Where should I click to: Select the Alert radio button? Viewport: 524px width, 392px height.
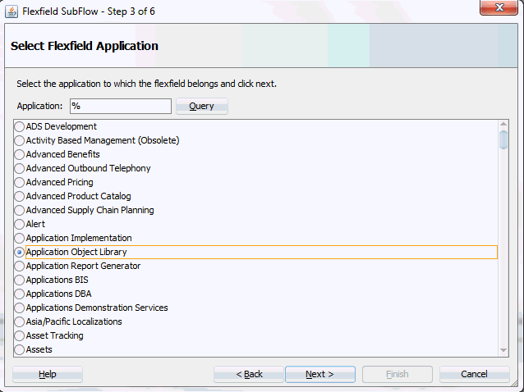click(x=20, y=224)
